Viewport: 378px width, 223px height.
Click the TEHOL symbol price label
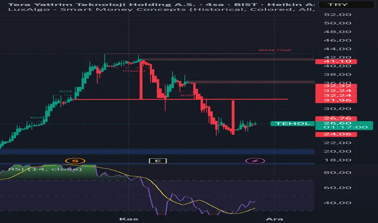[x=292, y=124]
